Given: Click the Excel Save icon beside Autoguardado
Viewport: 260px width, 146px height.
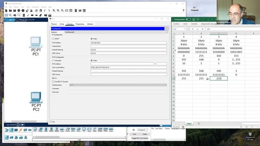Looking at the screenshot, I should tap(194, 19).
